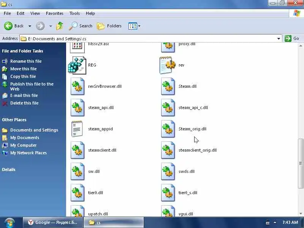
Task: Switch to Google Yandex browser taskbar button
Action: tap(53, 222)
